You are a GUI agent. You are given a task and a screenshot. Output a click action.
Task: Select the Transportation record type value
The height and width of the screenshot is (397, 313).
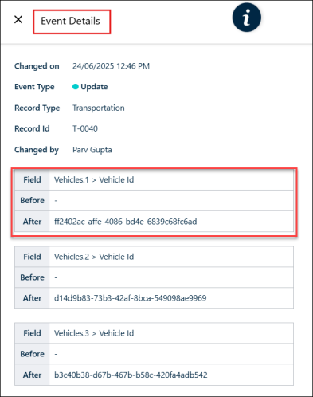(99, 108)
